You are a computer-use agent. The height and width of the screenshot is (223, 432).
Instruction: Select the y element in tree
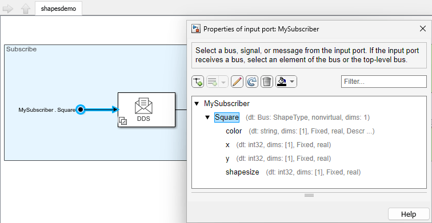pos(227,159)
